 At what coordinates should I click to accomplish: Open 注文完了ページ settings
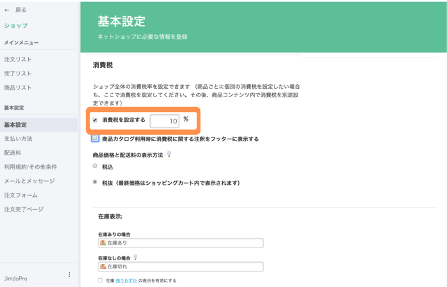[x=24, y=209]
